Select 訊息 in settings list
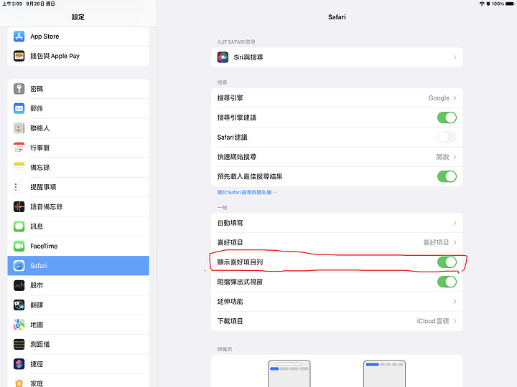The width and height of the screenshot is (517, 387). tap(78, 226)
